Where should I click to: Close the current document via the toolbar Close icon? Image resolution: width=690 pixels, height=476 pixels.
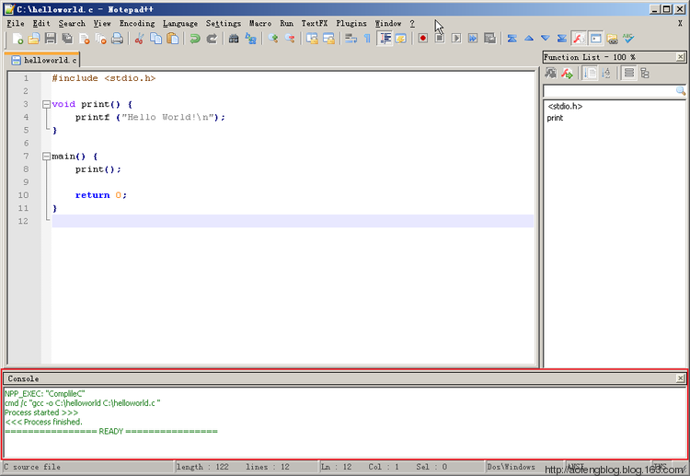click(84, 39)
